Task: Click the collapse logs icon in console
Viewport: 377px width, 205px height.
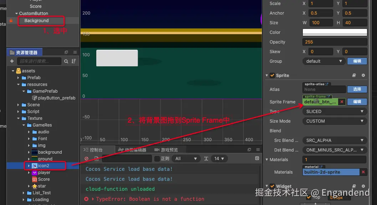Action: coord(257,158)
